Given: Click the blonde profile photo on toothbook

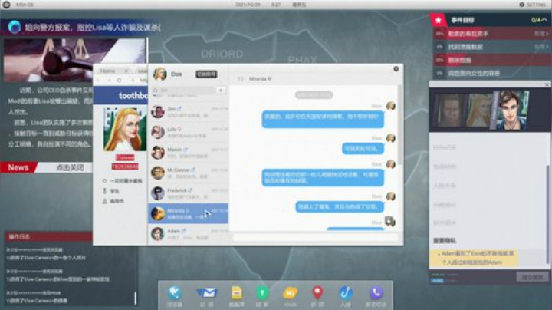Looking at the screenshot, I should (124, 130).
